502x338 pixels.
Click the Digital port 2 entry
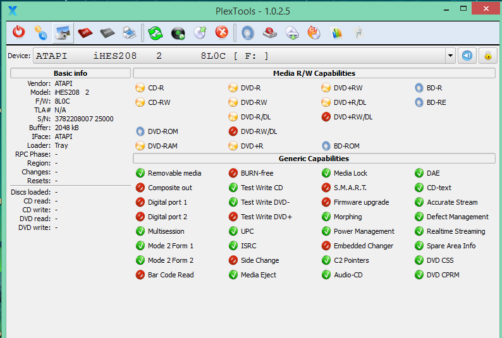(161, 217)
